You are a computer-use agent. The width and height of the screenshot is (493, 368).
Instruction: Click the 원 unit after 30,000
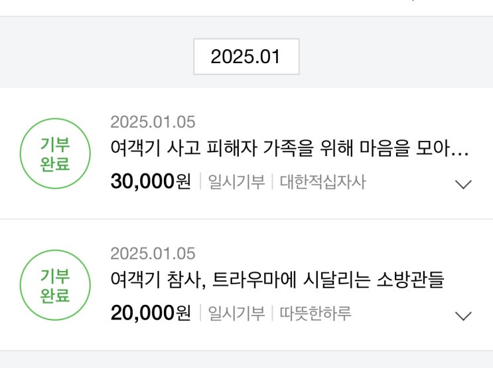tap(183, 182)
